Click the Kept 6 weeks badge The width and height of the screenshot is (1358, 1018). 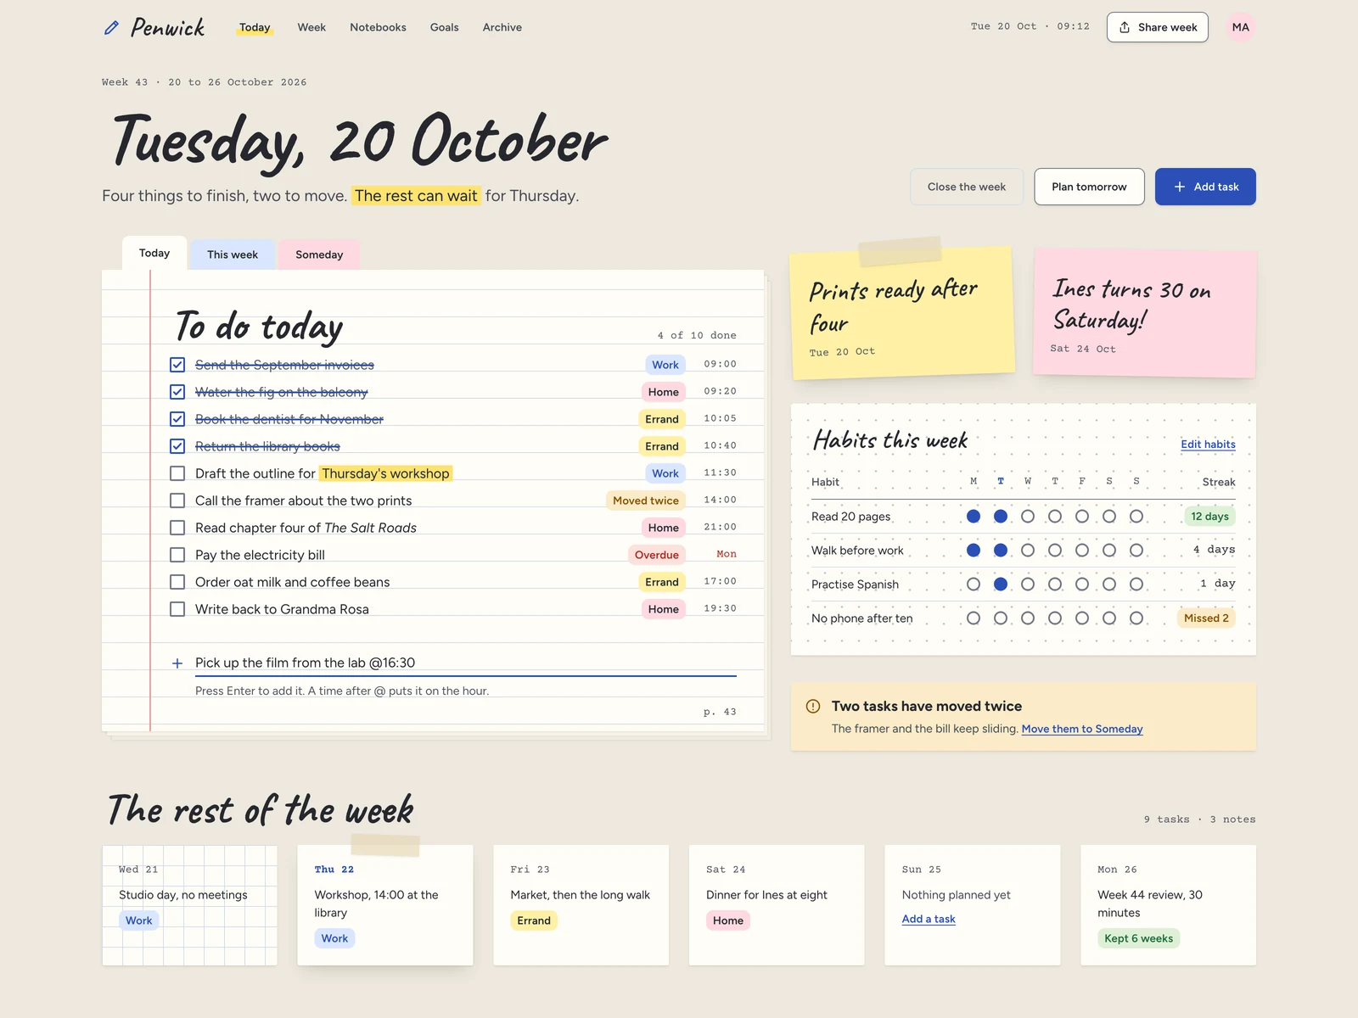[1139, 938]
